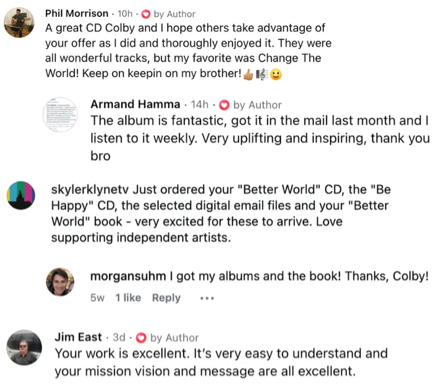Open three-dots menu on morgansuhm comment
Screen dimensions: 438x388
(x=207, y=298)
